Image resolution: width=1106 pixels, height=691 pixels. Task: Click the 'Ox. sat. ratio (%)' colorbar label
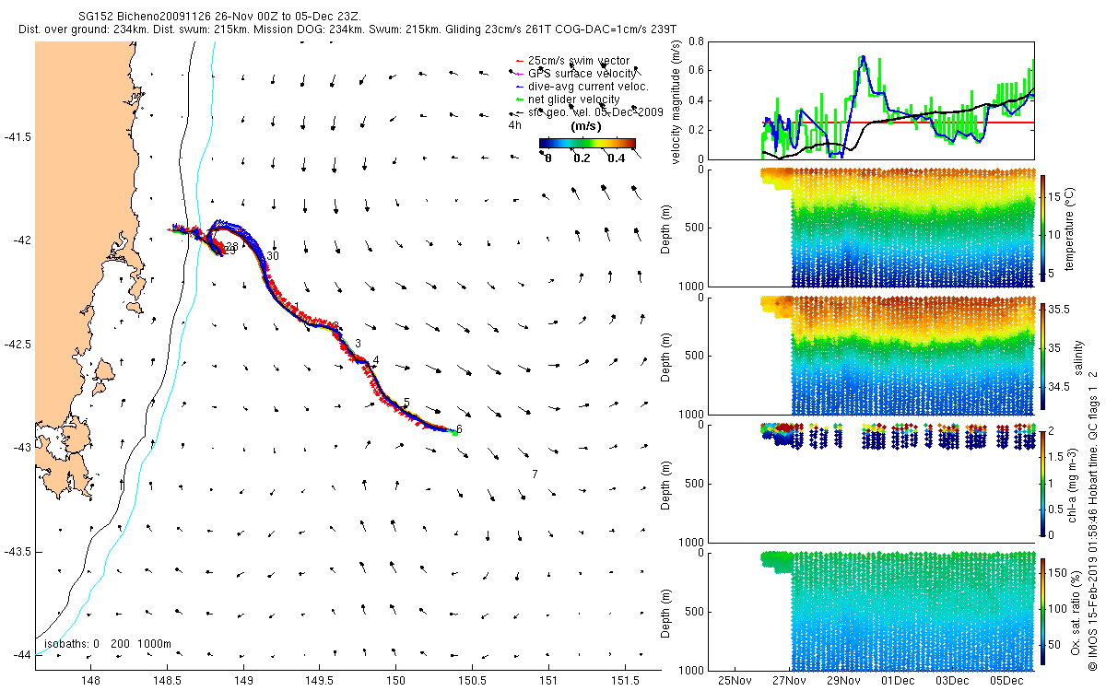[1077, 611]
